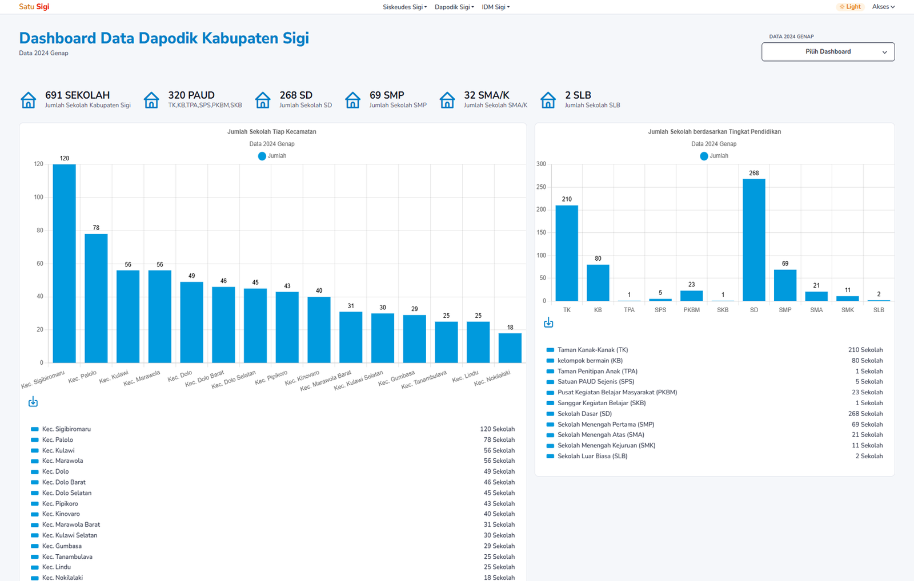The height and width of the screenshot is (581, 914).
Task: Click the house icon beside 69 SMP
Action: (353, 100)
